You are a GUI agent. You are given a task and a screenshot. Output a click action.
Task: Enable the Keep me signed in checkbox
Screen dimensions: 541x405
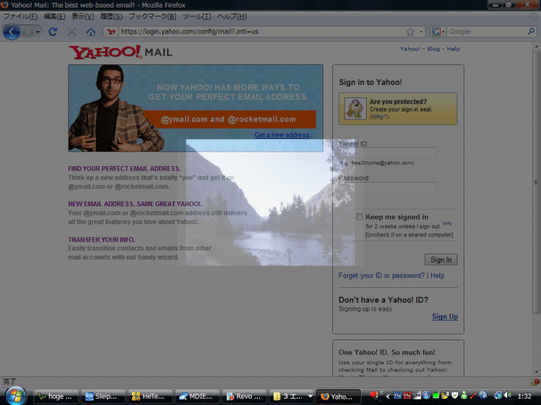click(x=359, y=217)
